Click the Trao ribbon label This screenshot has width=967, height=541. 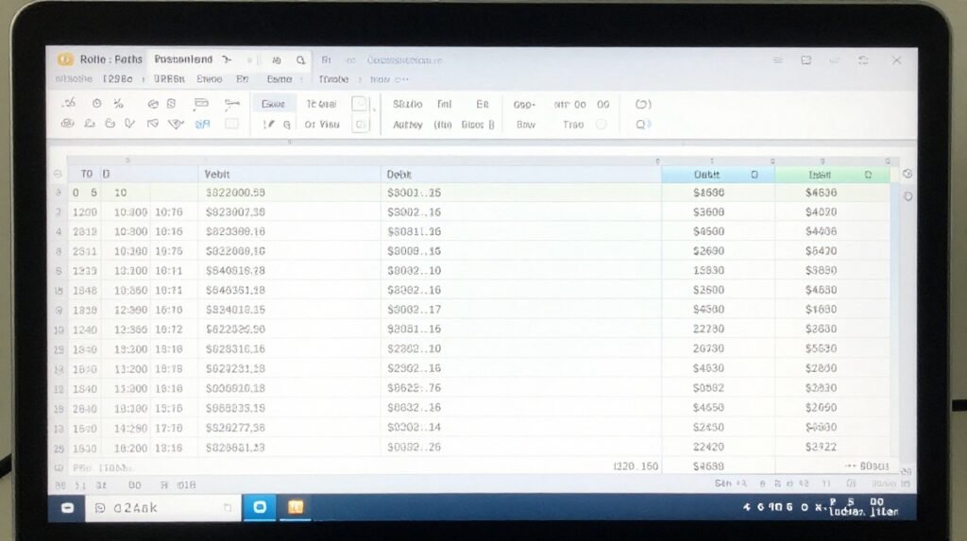point(573,125)
